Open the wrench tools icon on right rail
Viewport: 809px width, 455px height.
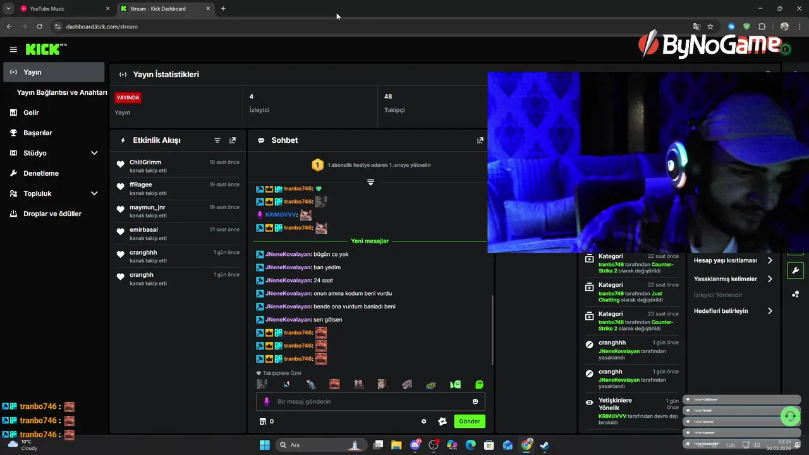click(795, 270)
